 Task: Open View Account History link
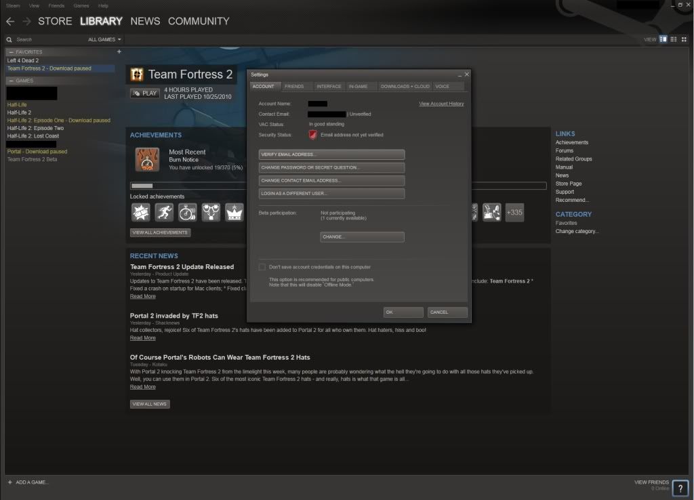point(441,104)
